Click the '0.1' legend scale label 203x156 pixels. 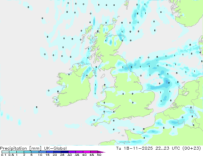tap(4, 155)
